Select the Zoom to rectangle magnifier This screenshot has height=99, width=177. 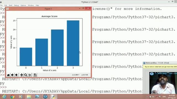coord(26,75)
